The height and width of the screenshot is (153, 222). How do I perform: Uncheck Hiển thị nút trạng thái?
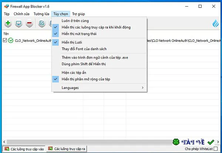click(100, 34)
